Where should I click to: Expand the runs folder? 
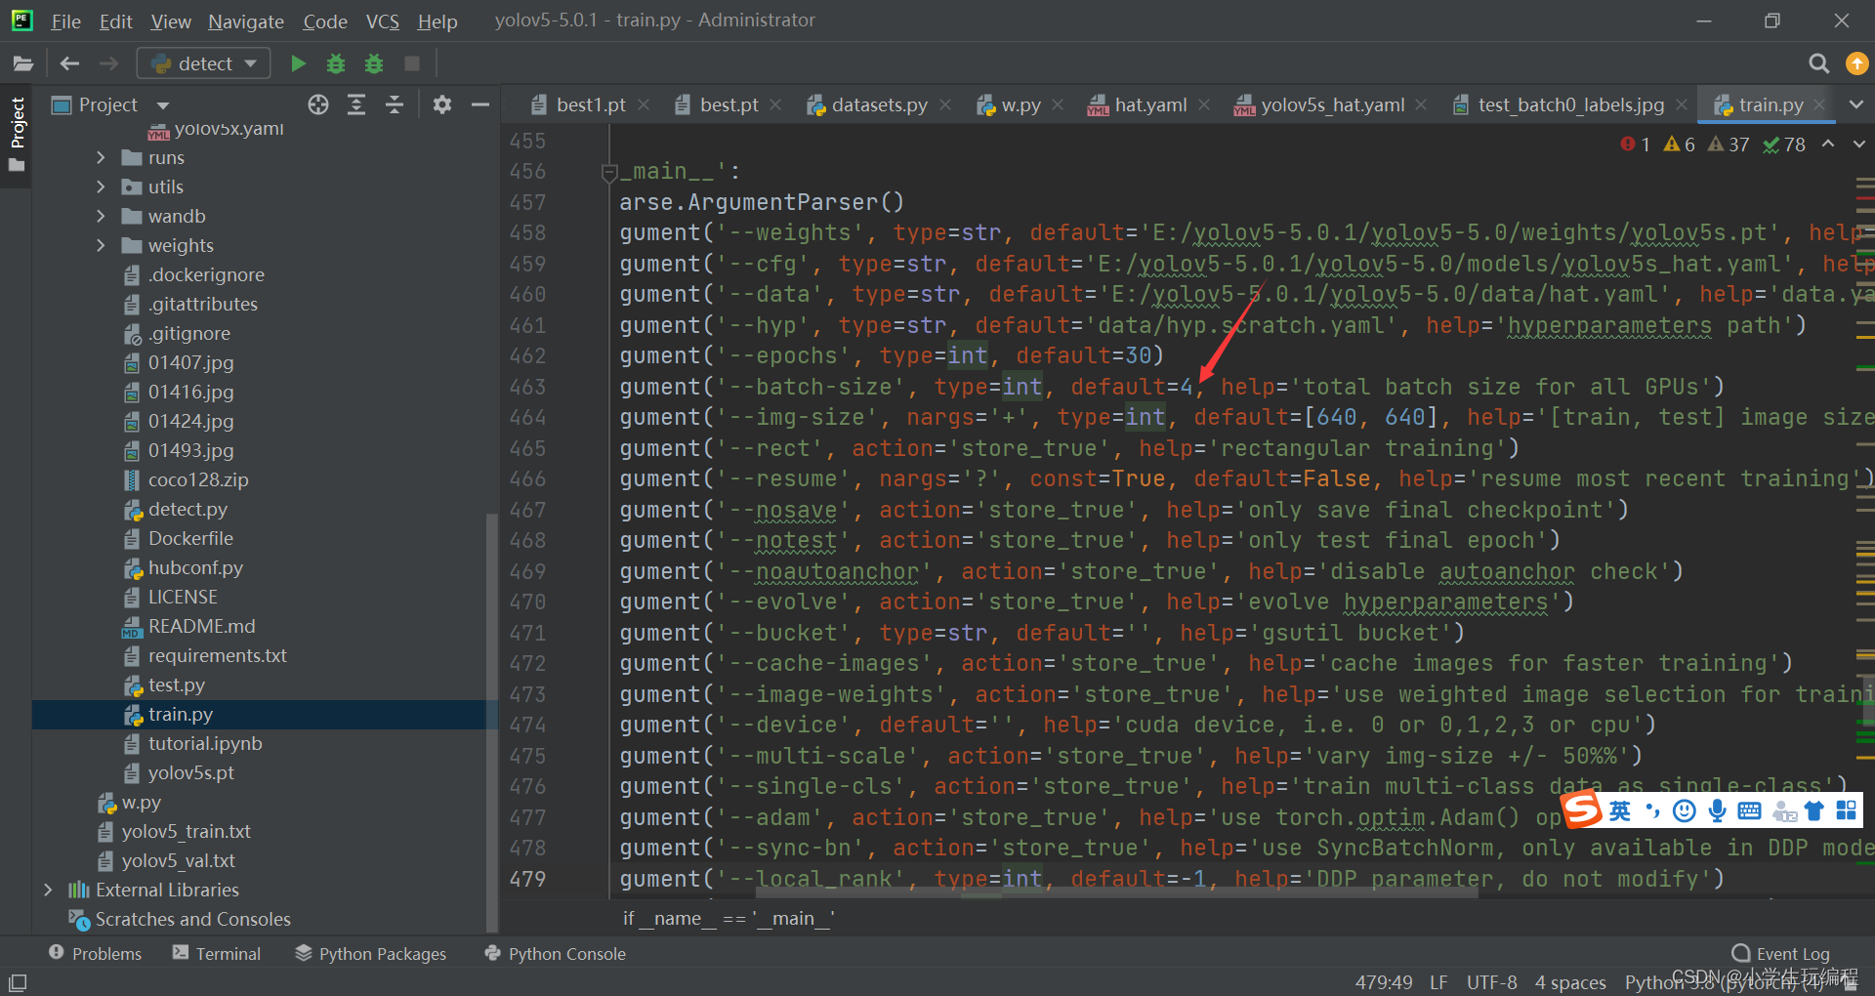pos(101,157)
